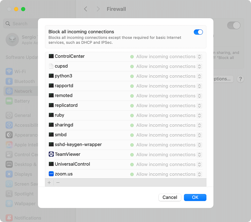
Task: Click the python3 terminal icon
Action: 51,76
